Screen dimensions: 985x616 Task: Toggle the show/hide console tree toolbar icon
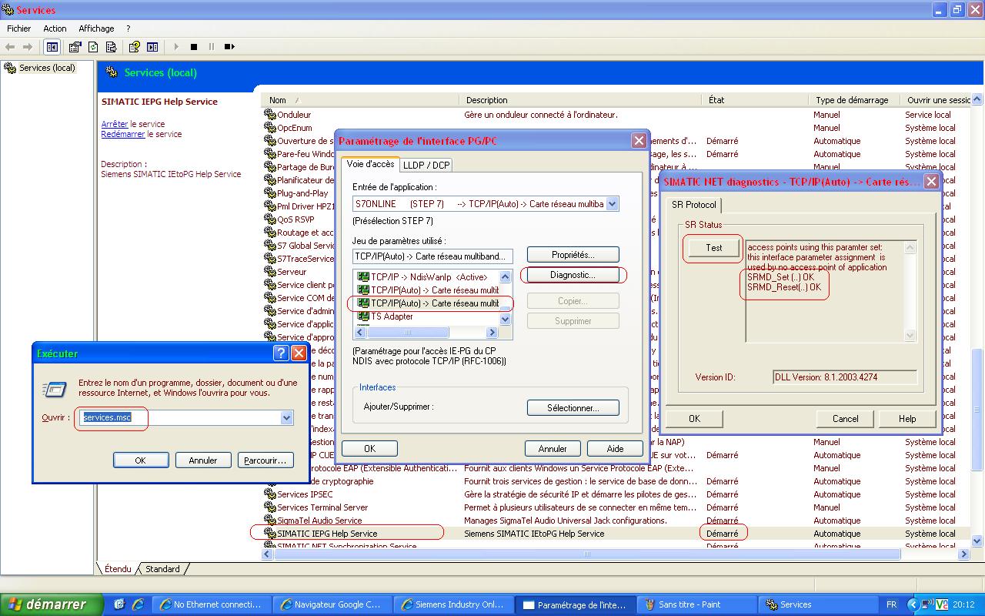click(52, 47)
